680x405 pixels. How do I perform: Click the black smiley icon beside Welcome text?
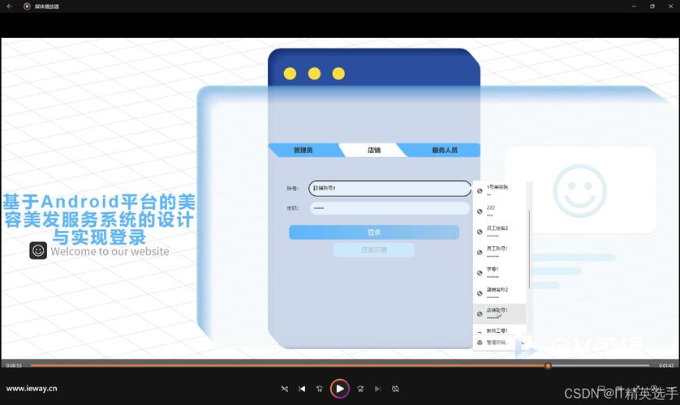[38, 250]
